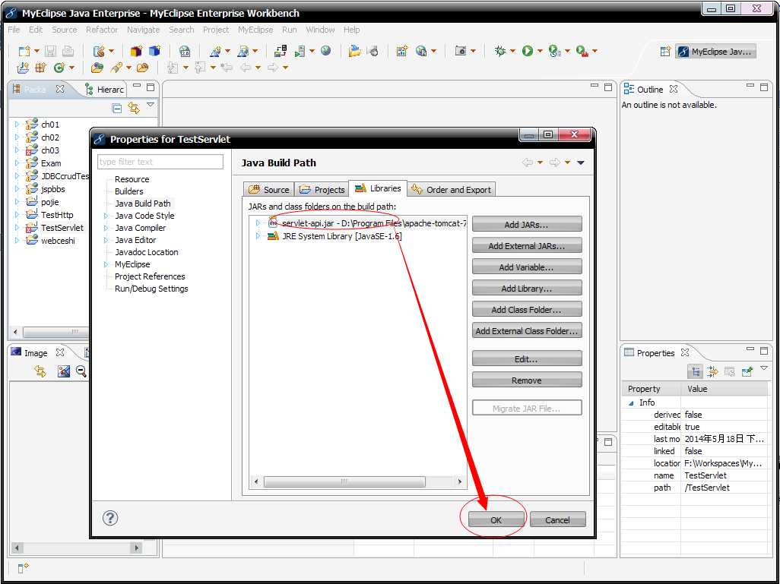
Task: Click the Add External Class Folder... button
Action: click(526, 330)
